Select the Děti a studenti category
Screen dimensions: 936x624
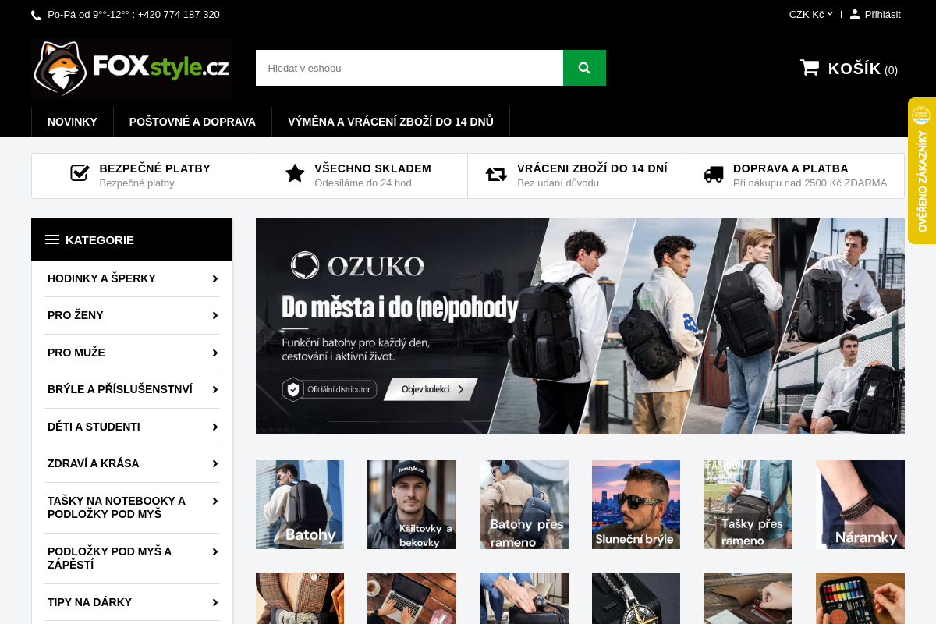pos(94,427)
